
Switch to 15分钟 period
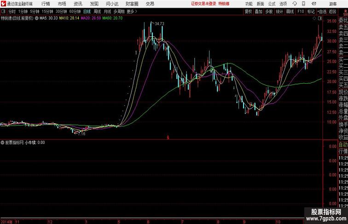(47, 11)
